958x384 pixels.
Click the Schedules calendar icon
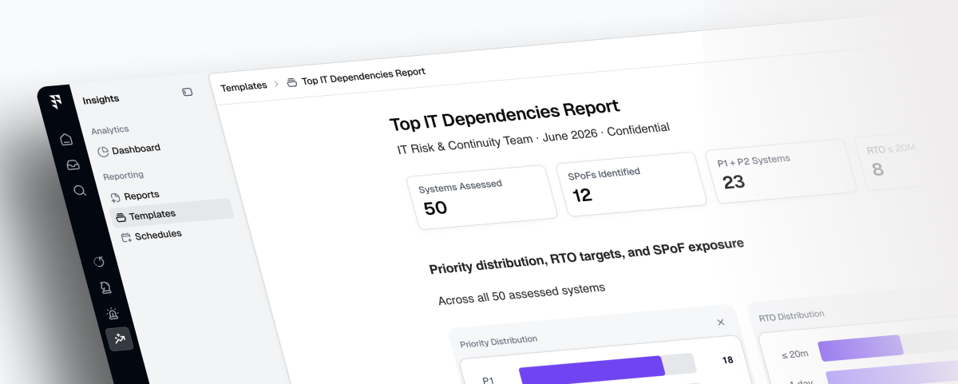(x=126, y=237)
